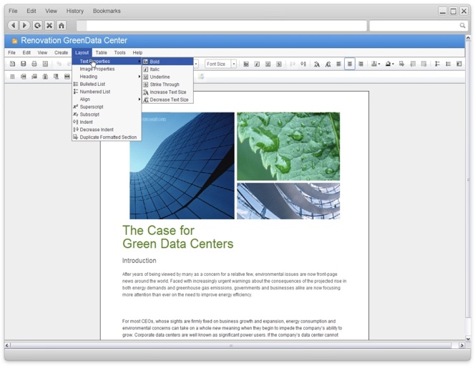Click the Bulleted List toolbar icon

(x=448, y=64)
